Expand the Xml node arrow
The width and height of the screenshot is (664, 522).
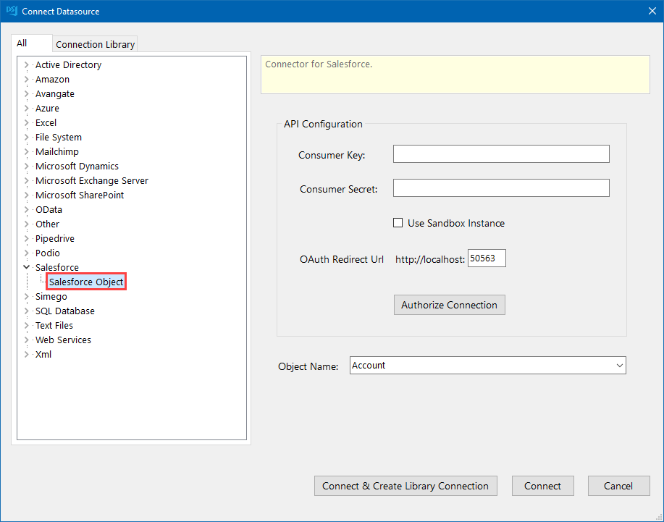(x=26, y=354)
